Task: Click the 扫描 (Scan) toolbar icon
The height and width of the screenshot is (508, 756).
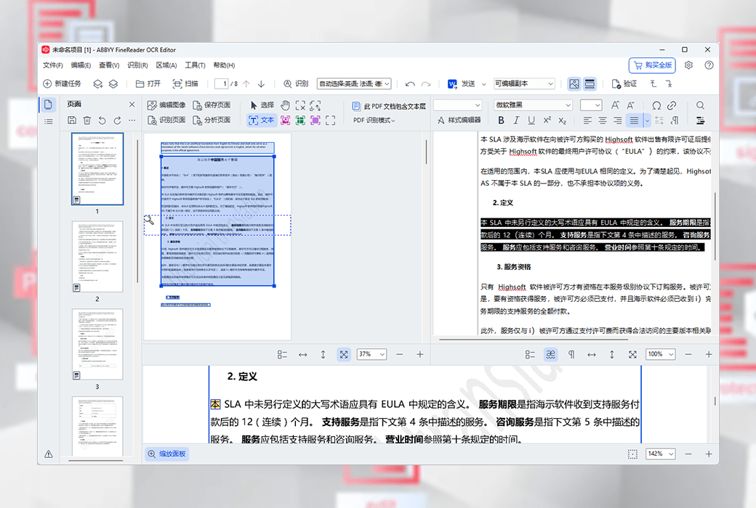Action: coord(185,84)
